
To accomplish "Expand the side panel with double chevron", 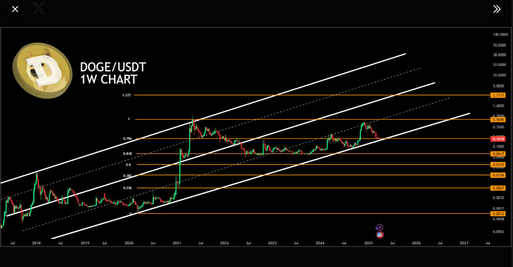I will click(x=497, y=9).
